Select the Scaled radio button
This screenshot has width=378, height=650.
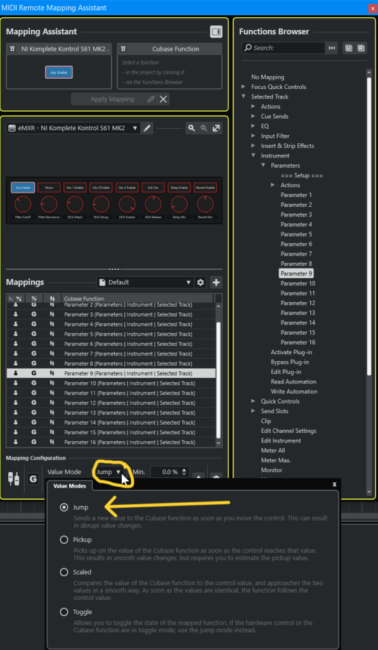[x=64, y=572]
